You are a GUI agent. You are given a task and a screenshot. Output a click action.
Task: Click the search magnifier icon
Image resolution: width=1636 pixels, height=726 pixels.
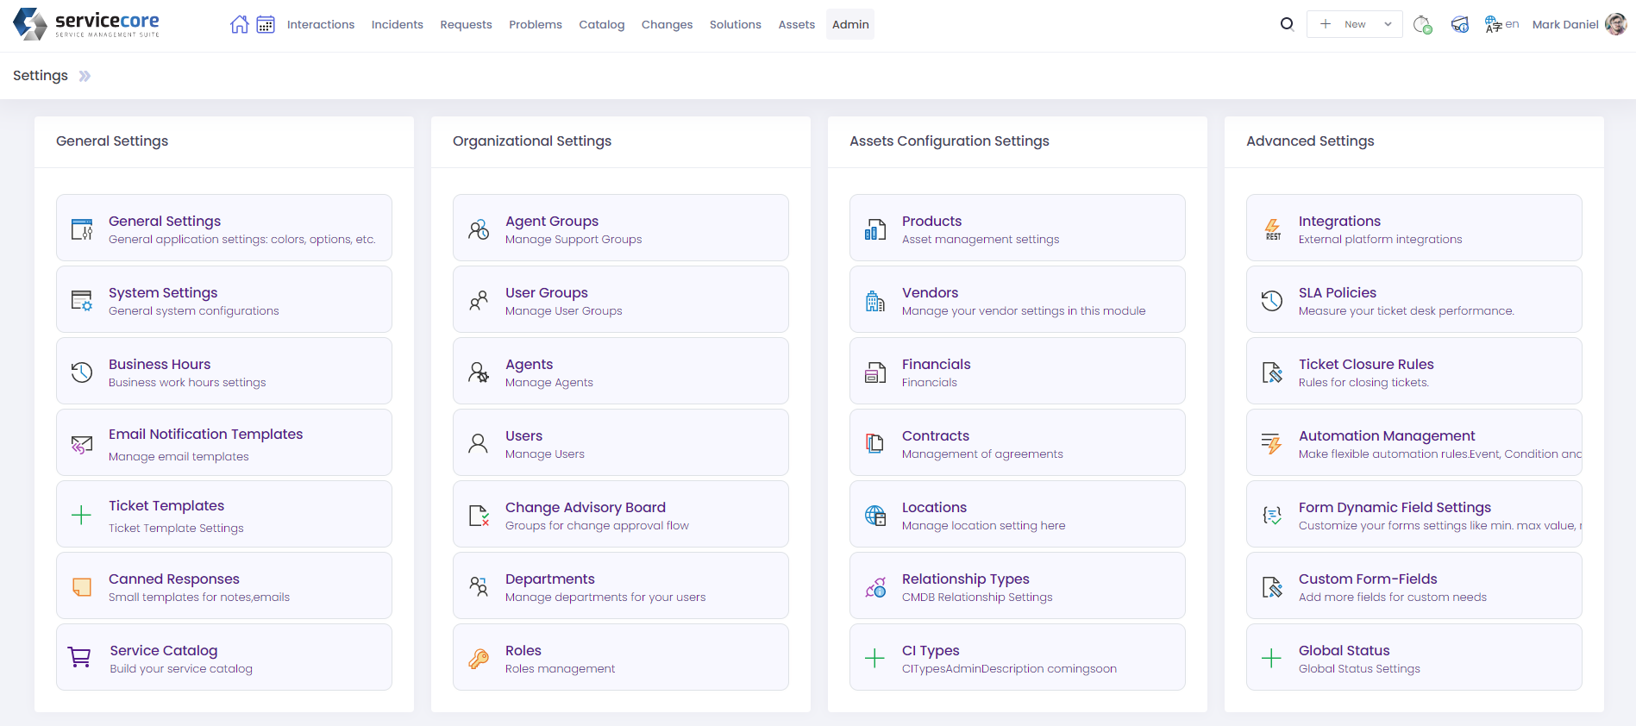click(x=1287, y=24)
